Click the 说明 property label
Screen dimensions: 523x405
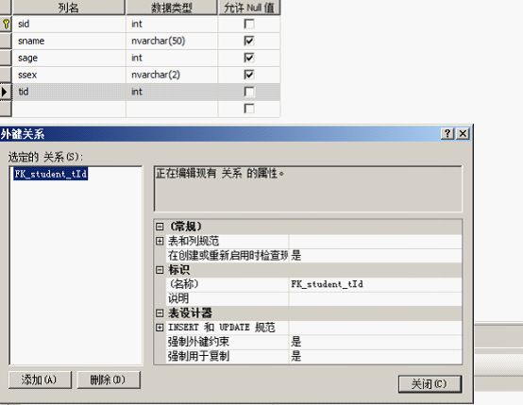tap(178, 298)
